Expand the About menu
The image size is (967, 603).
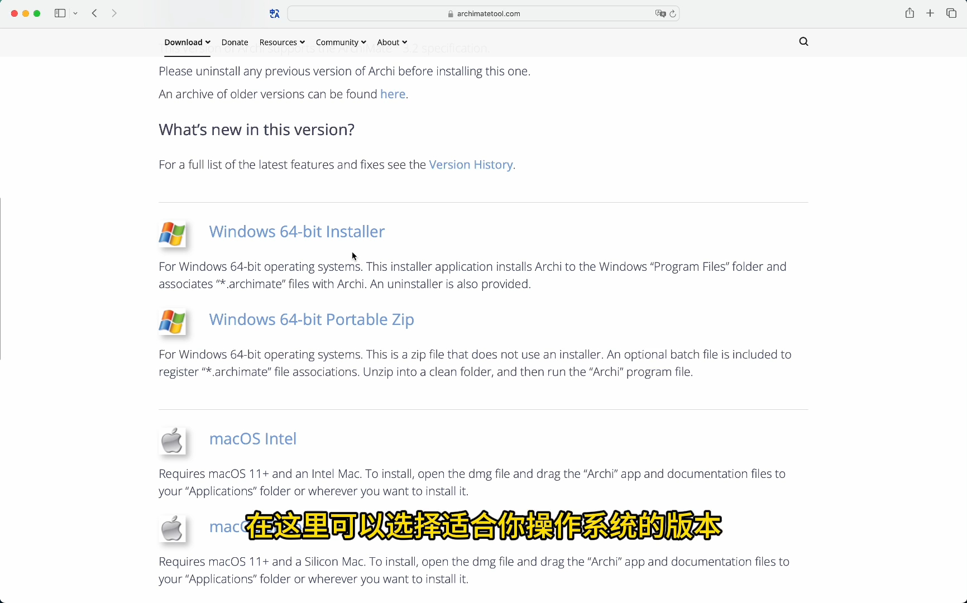pos(392,42)
